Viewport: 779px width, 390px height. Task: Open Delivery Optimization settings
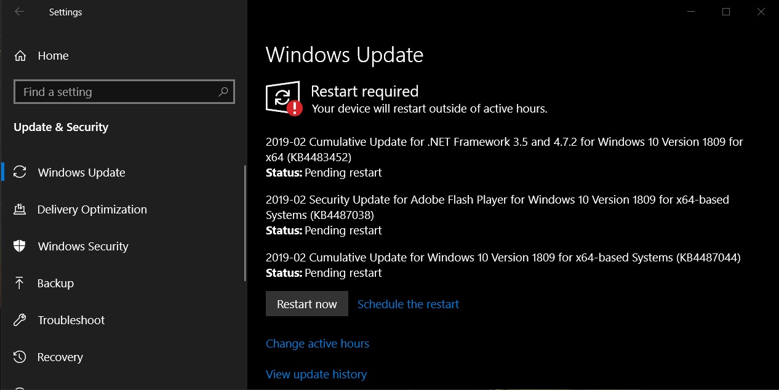pyautogui.click(x=92, y=210)
